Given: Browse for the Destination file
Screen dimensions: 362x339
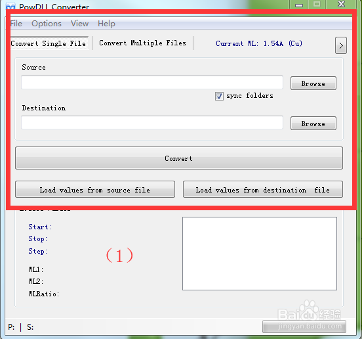Looking at the screenshot, I should 313,124.
